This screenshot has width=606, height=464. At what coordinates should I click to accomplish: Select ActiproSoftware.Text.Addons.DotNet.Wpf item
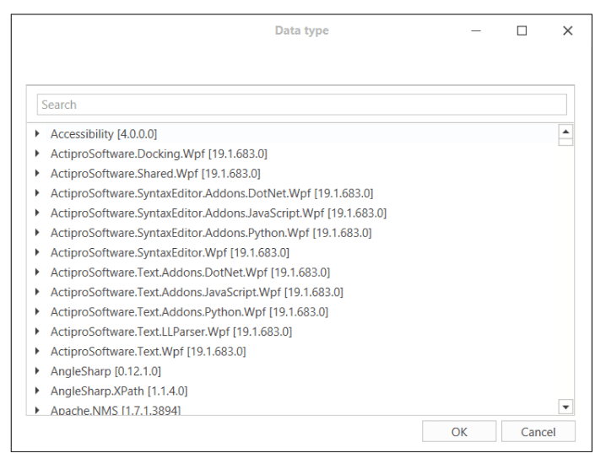coord(190,272)
